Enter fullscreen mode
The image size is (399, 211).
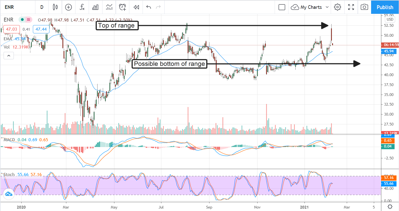351,7
